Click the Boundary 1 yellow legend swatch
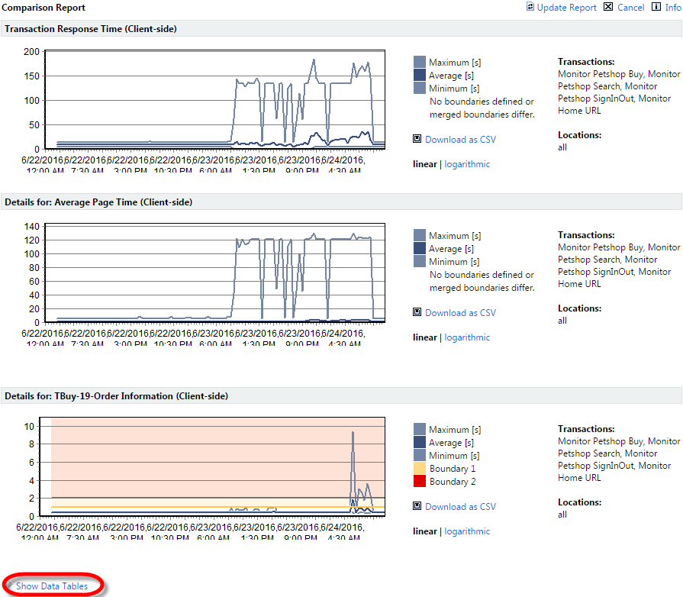Image resolution: width=683 pixels, height=597 pixels. 420,469
